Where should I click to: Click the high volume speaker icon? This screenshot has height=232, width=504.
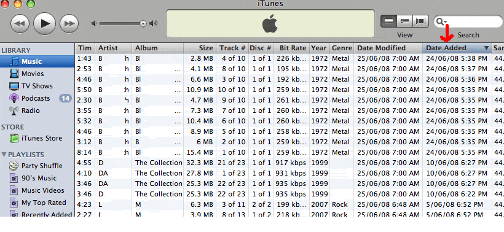click(x=153, y=23)
